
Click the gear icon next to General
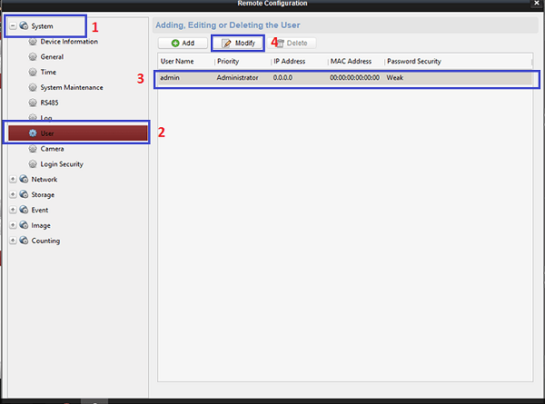coord(33,57)
